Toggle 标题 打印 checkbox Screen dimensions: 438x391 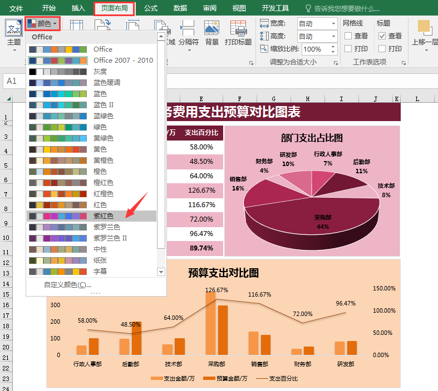pyautogui.click(x=382, y=49)
